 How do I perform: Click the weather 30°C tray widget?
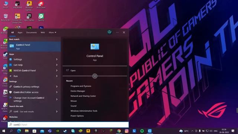tap(184, 131)
